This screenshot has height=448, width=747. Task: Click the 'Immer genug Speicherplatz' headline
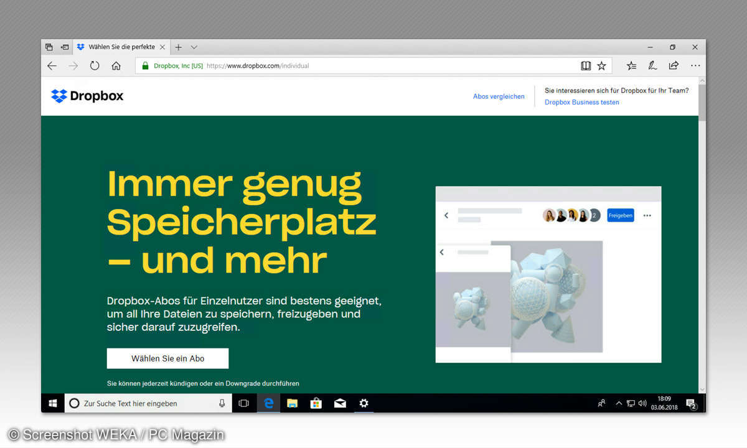(x=242, y=222)
